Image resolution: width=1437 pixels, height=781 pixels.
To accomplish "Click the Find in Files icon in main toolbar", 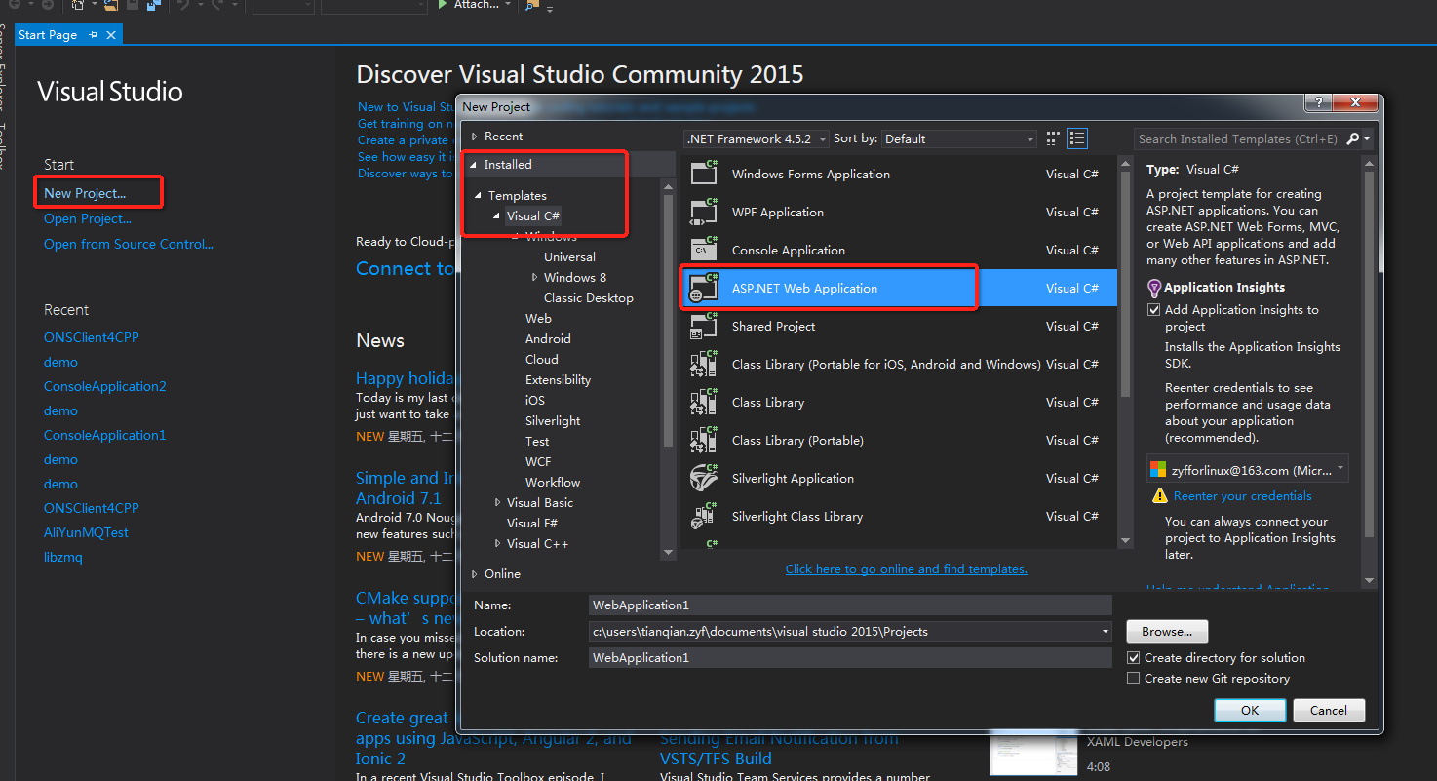I will [x=532, y=5].
